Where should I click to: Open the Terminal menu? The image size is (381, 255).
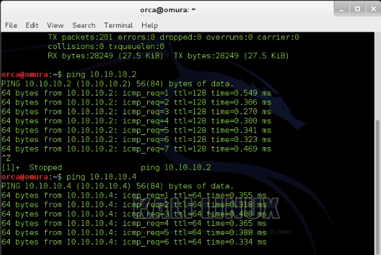click(118, 25)
